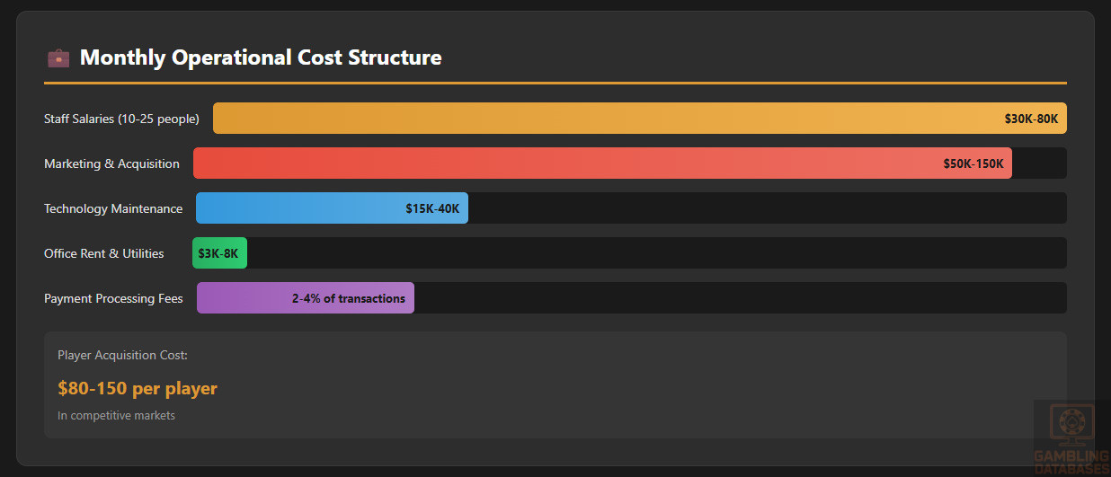
Task: Click the $80-150 per player figure
Action: 138,388
